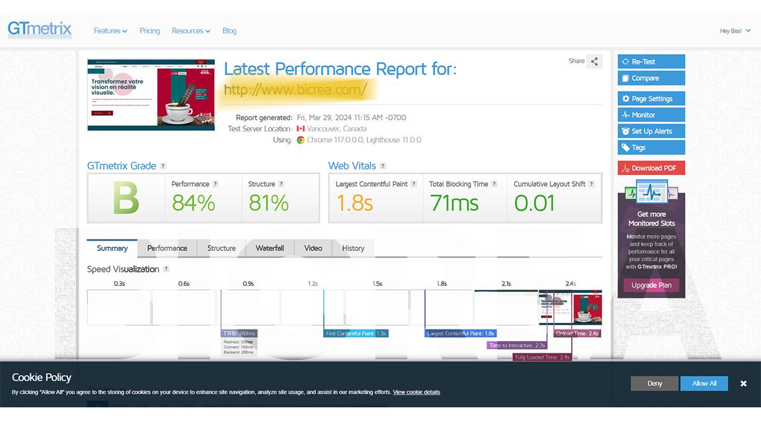
Task: Click help icon beside Largest Contentful Paint
Action: click(x=414, y=184)
